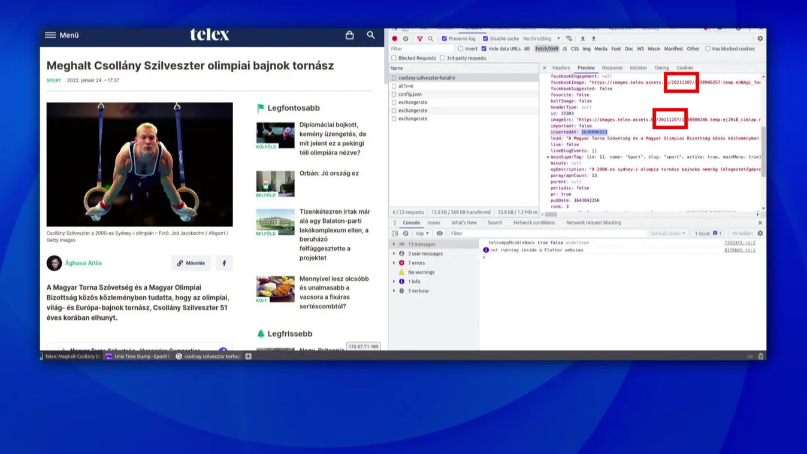Click the clear network log icon

click(x=406, y=38)
